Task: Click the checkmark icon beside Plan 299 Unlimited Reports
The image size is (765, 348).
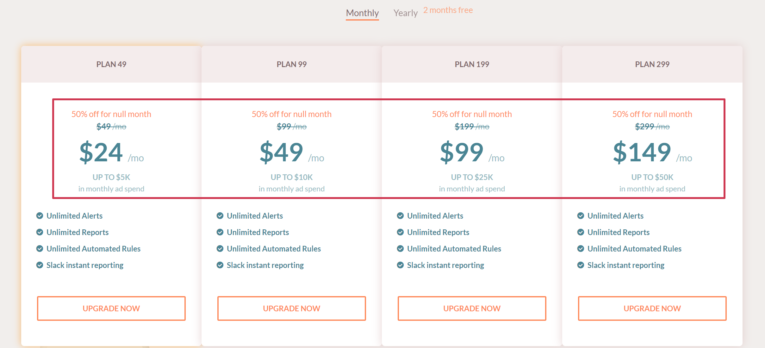Action: tap(580, 232)
